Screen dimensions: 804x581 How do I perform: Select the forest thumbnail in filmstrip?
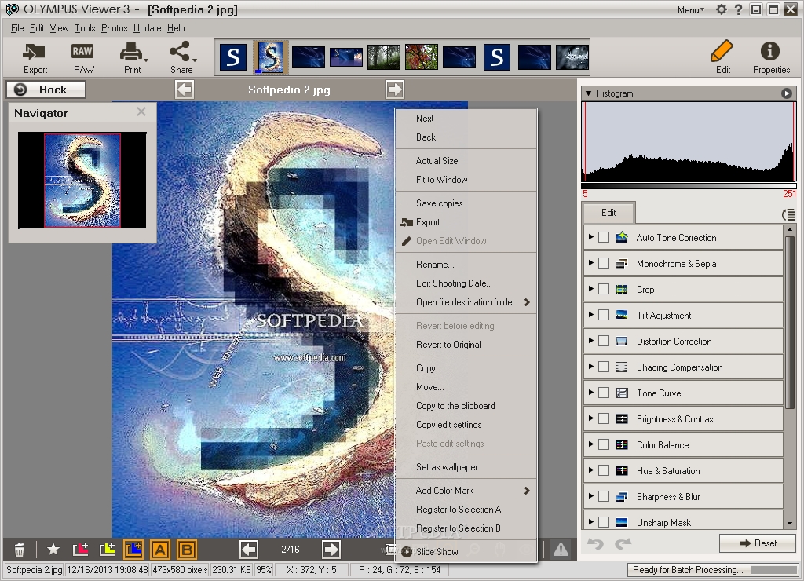point(383,57)
